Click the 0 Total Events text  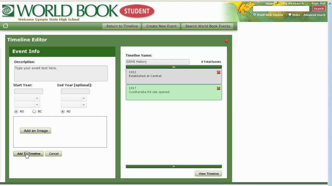(211, 62)
